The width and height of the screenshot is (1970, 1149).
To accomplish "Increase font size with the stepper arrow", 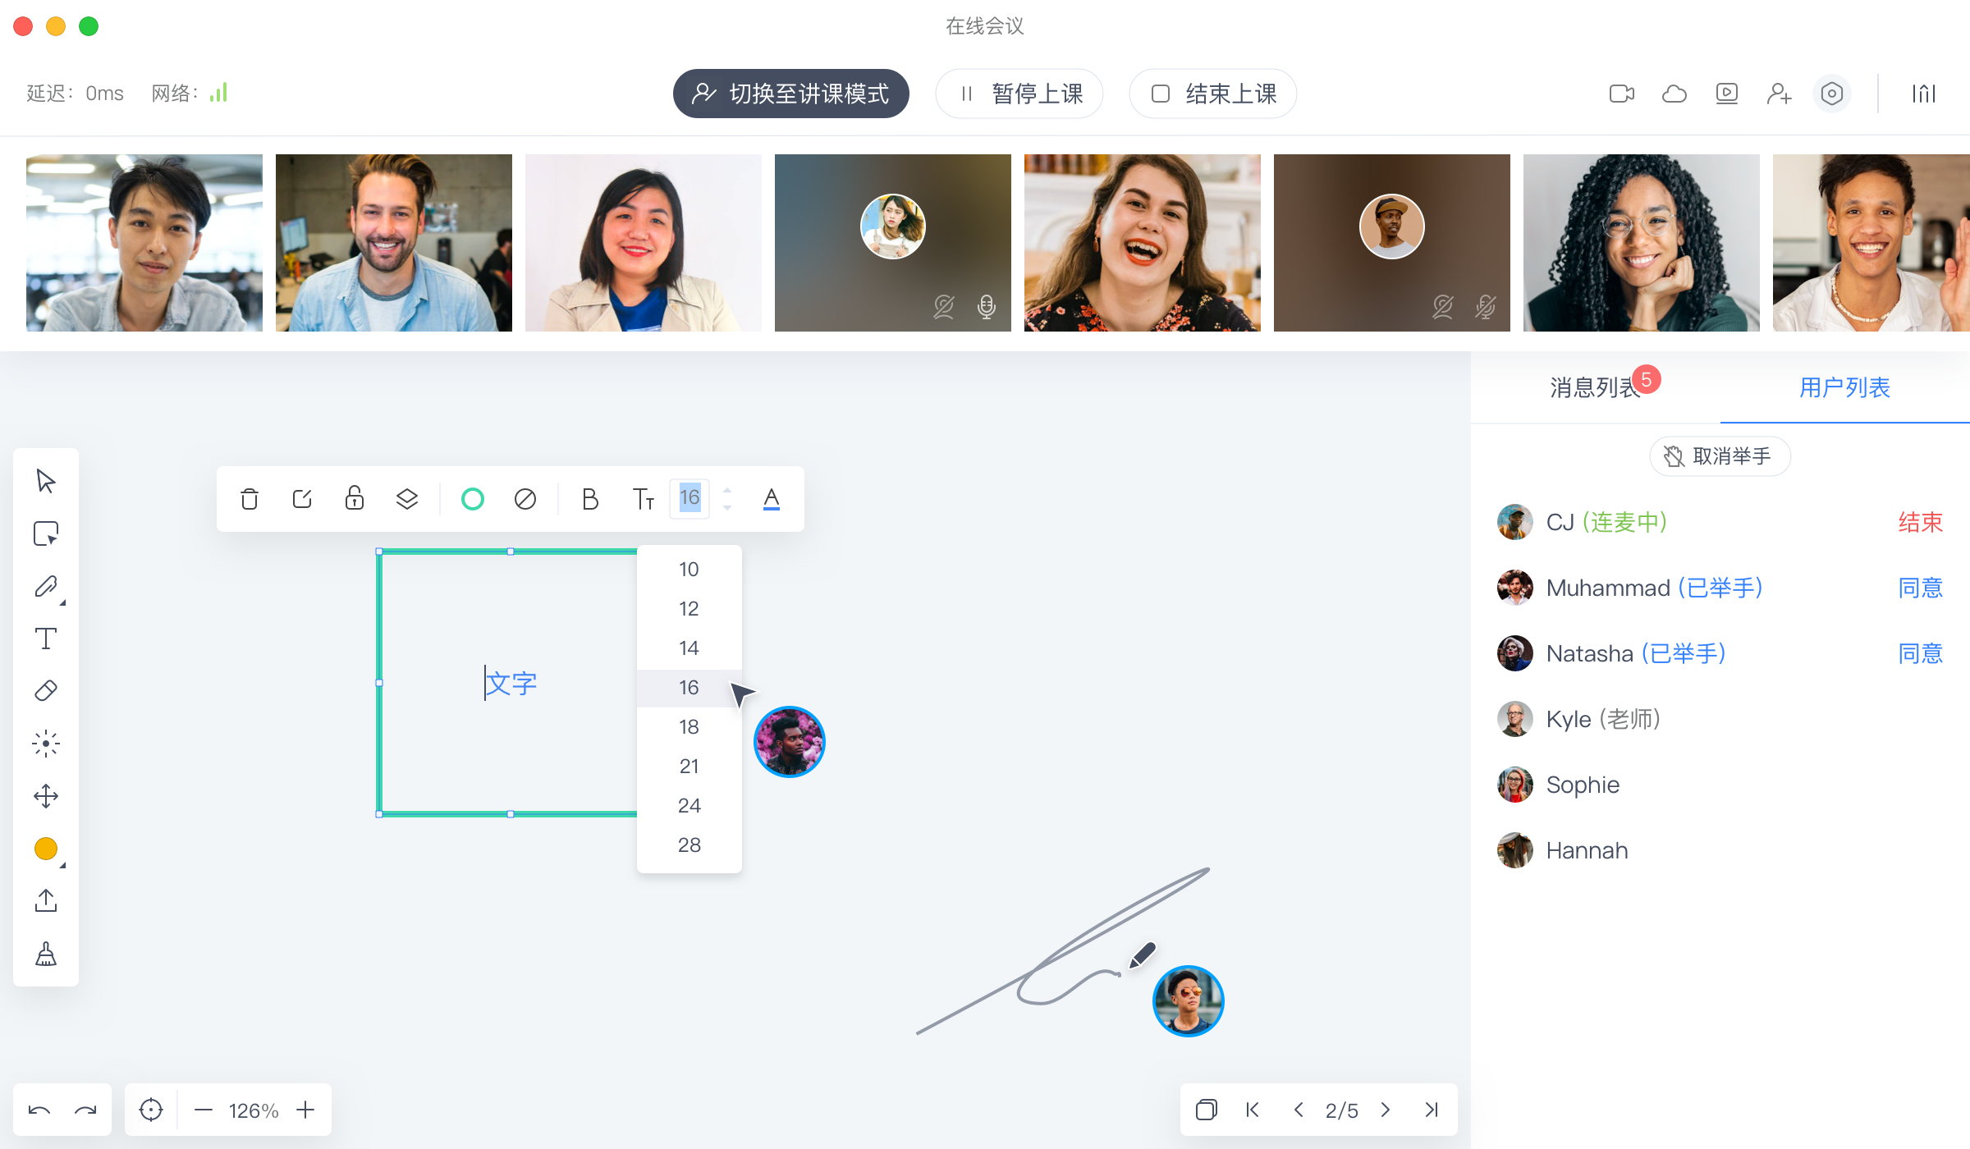I will coord(727,490).
